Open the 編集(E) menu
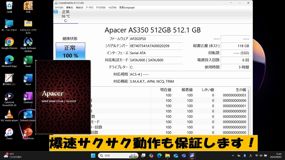This screenshot has height=160, width=285. (x=69, y=7)
